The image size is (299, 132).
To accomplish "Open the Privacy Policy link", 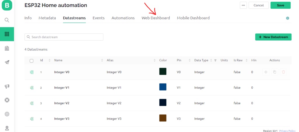I will pos(287,131).
